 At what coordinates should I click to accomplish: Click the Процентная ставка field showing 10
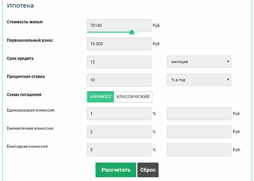click(119, 80)
